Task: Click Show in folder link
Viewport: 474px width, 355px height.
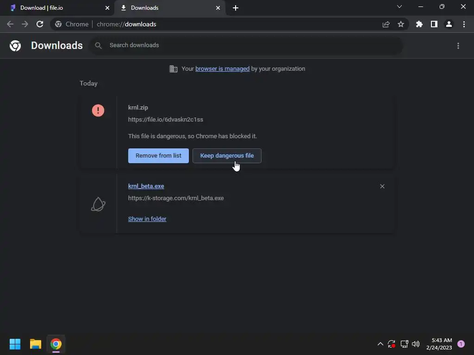Action: (x=147, y=219)
